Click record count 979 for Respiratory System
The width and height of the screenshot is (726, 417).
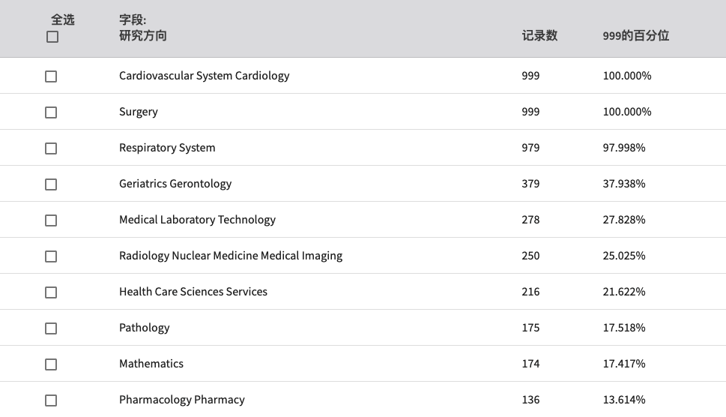coord(530,148)
